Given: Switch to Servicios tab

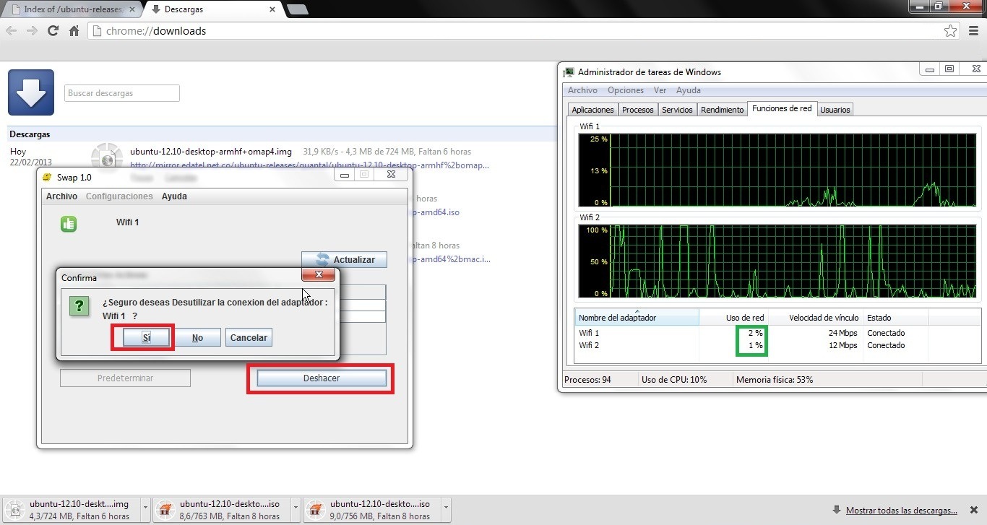Looking at the screenshot, I should 677,110.
